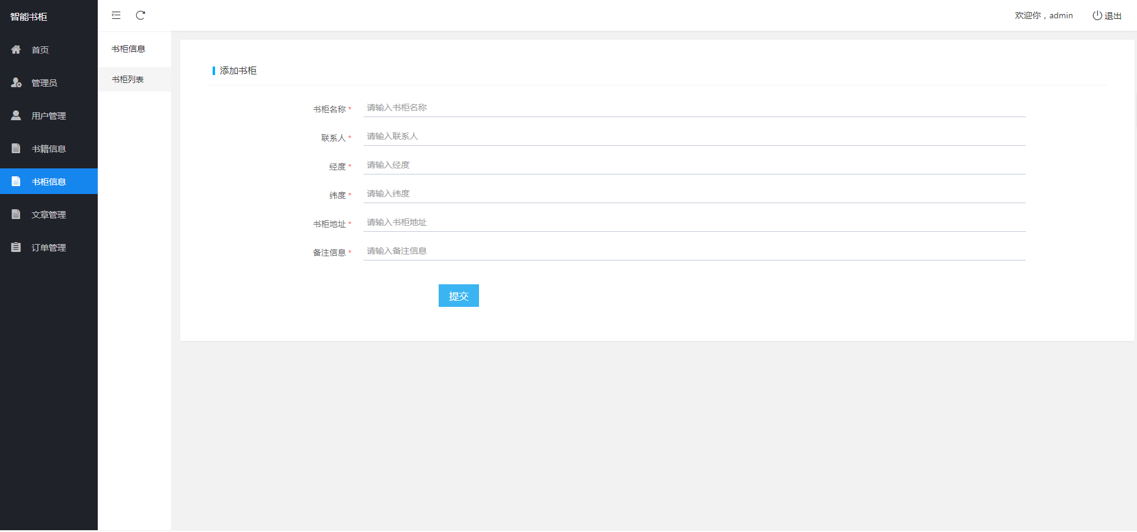Viewport: 1137px width, 532px height.
Task: Click into the 联系人 text field
Action: pos(694,137)
